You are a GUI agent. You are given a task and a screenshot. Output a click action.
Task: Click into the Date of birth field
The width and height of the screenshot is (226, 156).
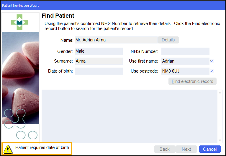[x=99, y=71]
